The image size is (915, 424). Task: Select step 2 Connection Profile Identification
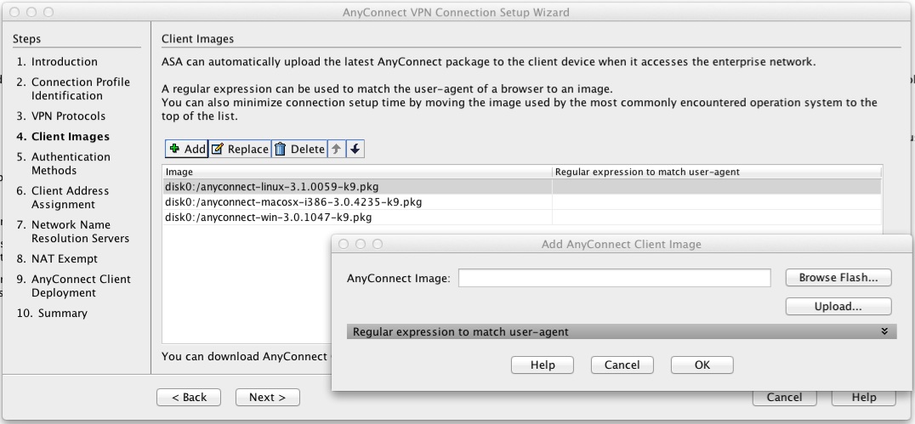(x=73, y=88)
